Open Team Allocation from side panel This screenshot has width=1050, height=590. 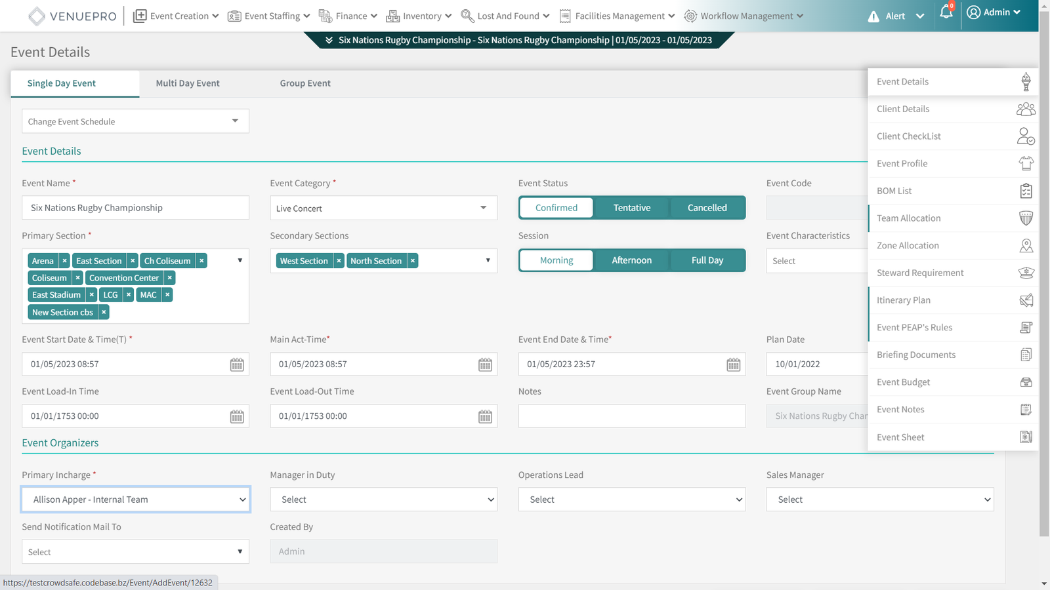(x=909, y=218)
